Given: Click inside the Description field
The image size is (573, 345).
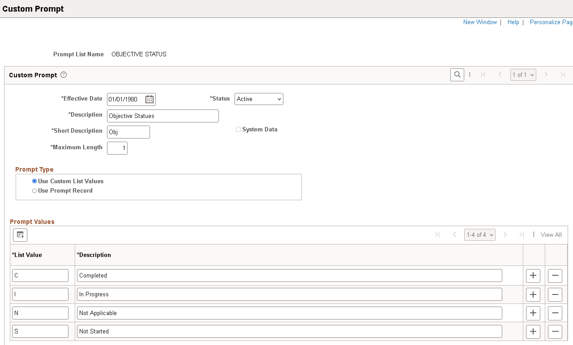Looking at the screenshot, I should pos(162,115).
